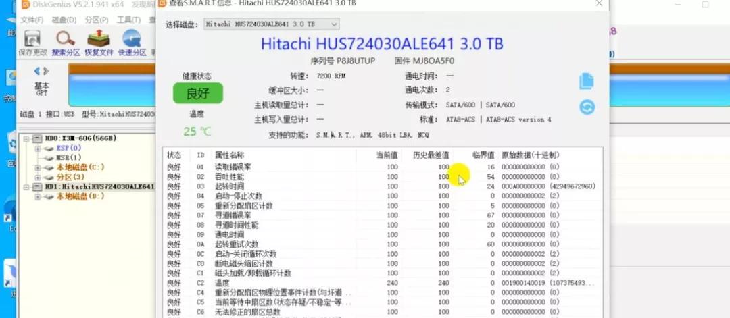Image resolution: width=730 pixels, height=318 pixels.
Task: Click the Search Partition (搜索分区) icon
Action: point(66,39)
